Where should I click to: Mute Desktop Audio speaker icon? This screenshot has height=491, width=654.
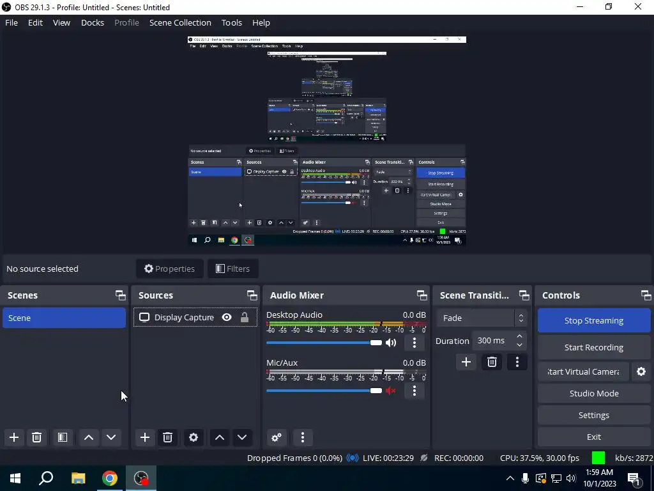(391, 343)
